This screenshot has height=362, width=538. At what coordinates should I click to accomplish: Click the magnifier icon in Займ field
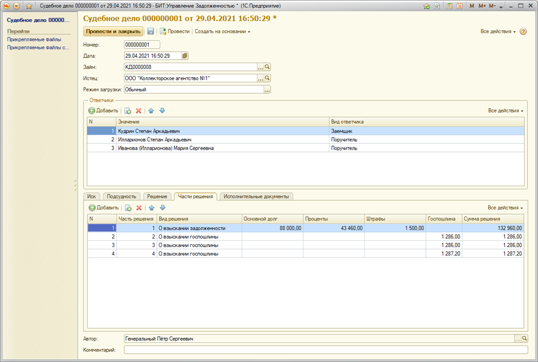267,67
